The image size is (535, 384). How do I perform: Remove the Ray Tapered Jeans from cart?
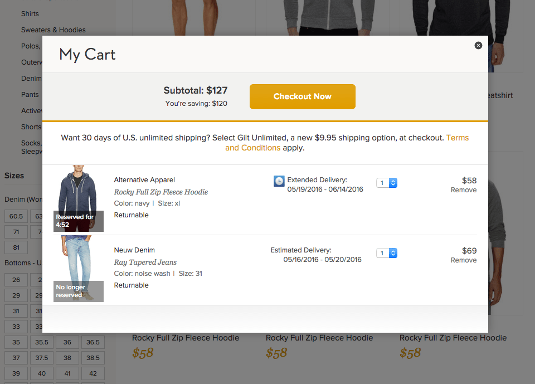[x=463, y=260]
